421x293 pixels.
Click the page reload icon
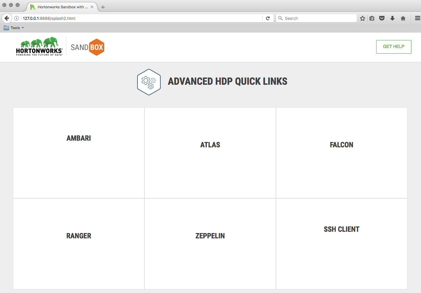click(268, 18)
